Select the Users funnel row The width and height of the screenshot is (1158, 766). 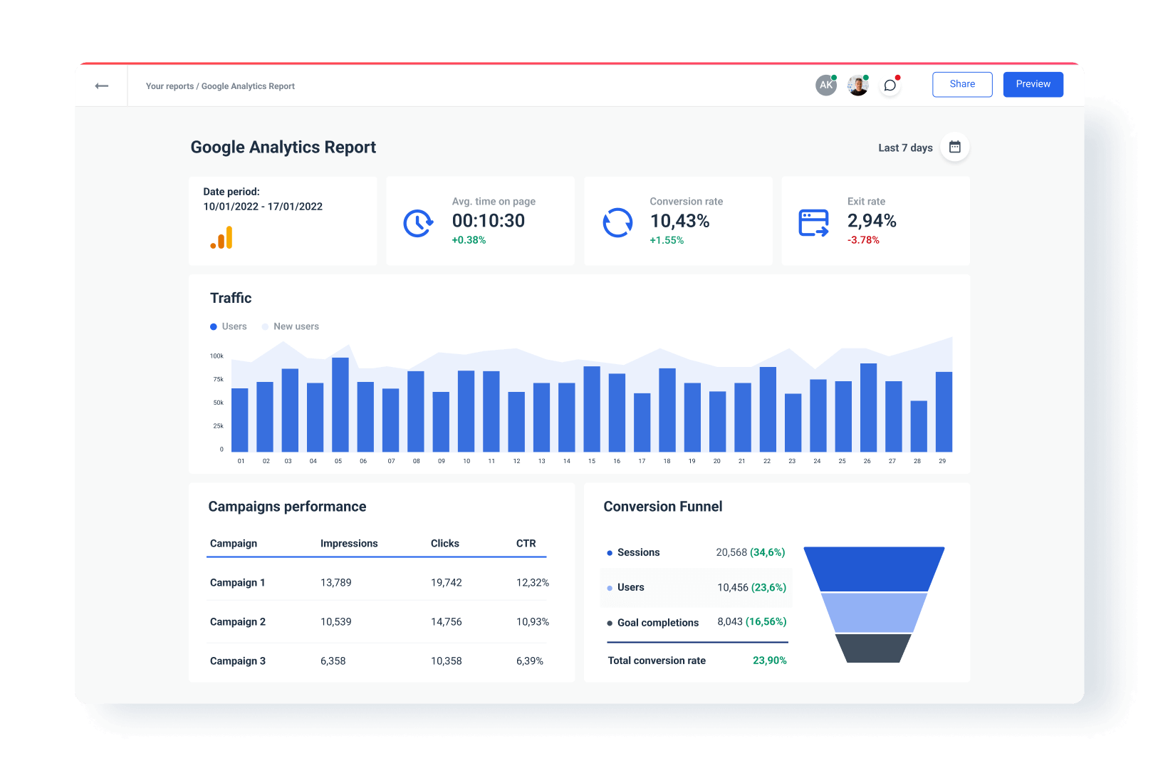pos(696,587)
